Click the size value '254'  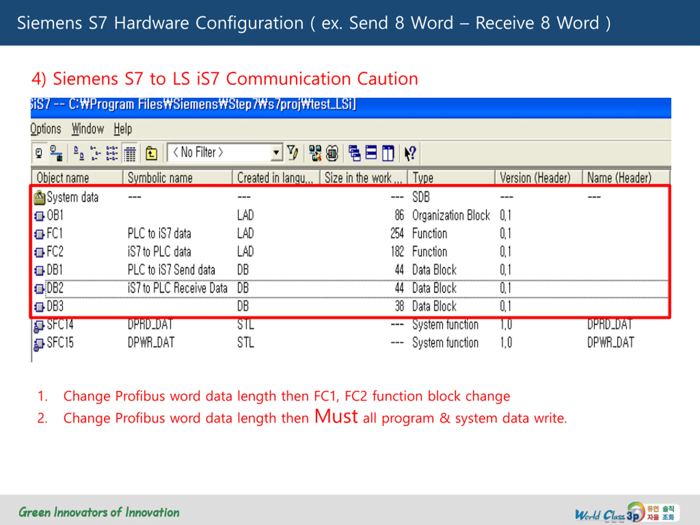(397, 234)
